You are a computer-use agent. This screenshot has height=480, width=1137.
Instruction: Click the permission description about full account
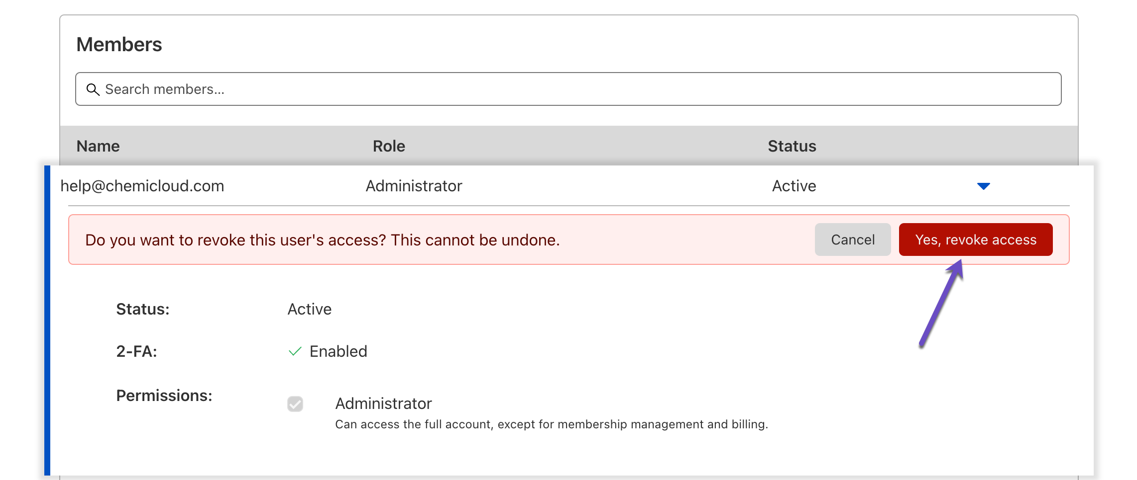pos(551,424)
